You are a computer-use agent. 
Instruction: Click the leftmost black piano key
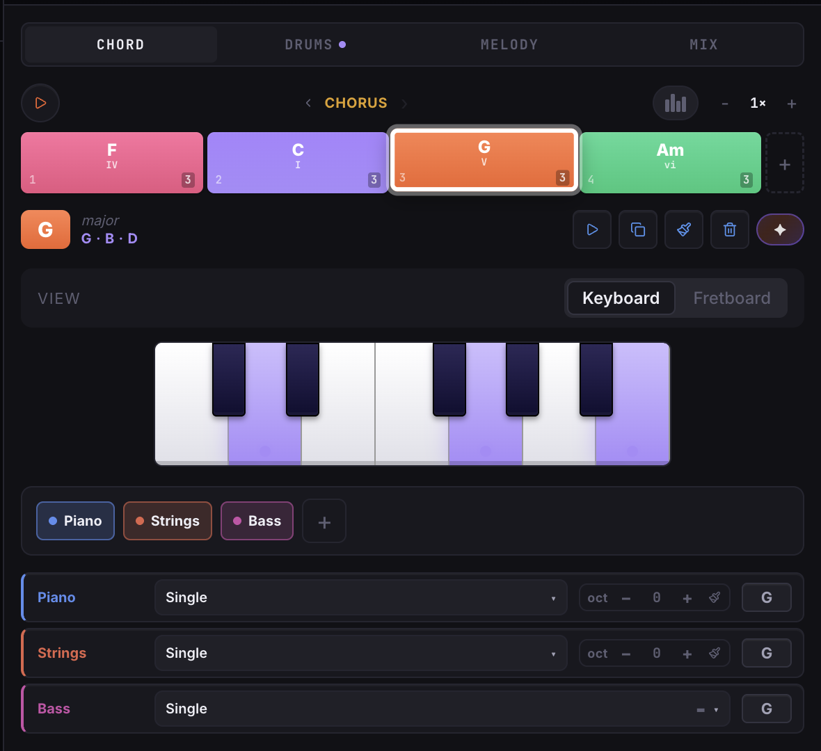[x=229, y=379]
